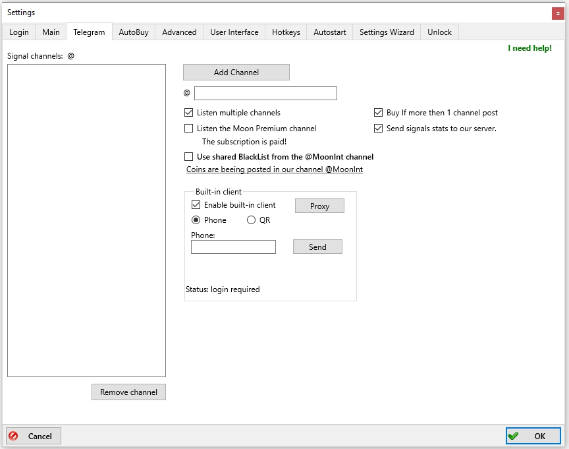Select the Telegram tab
569x449 pixels.
(x=89, y=32)
